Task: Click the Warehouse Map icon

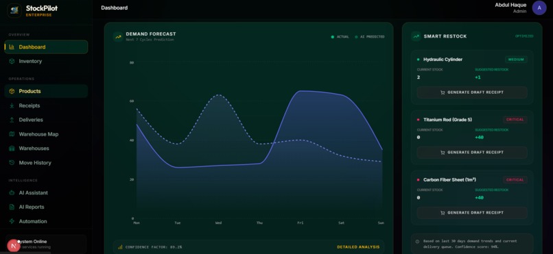Action: pos(12,134)
